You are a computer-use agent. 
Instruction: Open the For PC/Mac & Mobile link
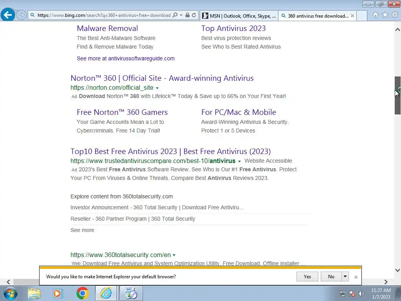[238, 112]
